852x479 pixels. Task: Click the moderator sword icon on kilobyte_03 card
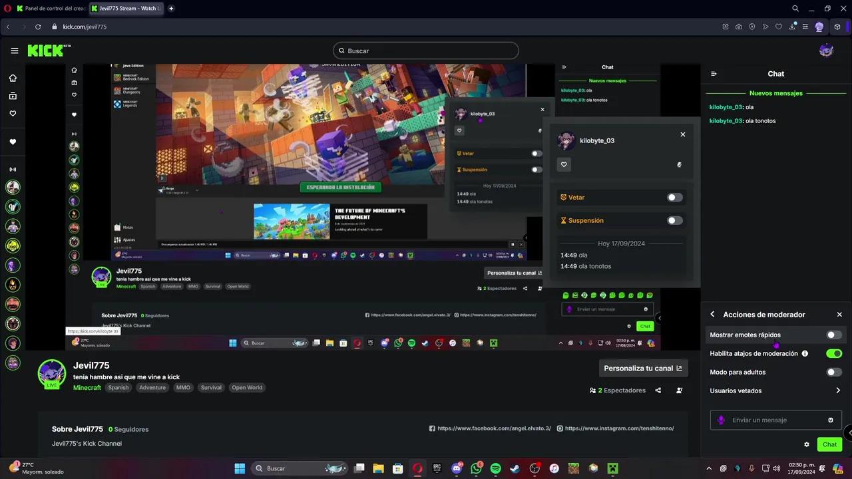(679, 164)
